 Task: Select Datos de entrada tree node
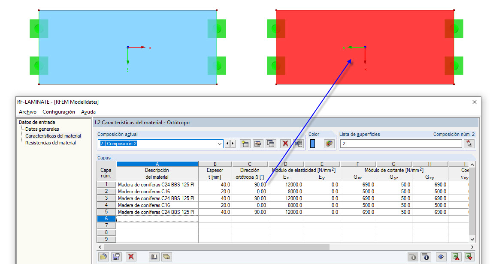(x=37, y=122)
